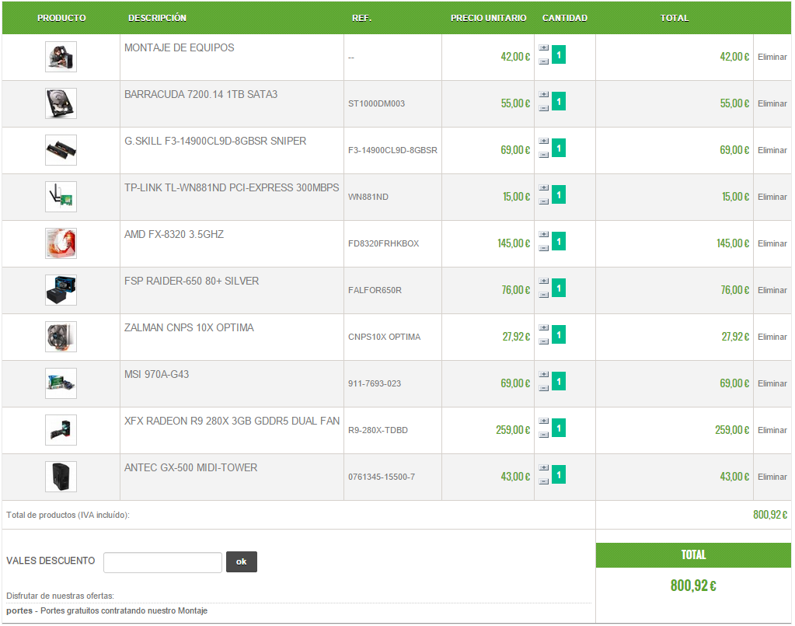Decrease quantity of ZALMAN CNPS 10X OPTIMA
Viewport: 795px width, 626px height.
[543, 341]
